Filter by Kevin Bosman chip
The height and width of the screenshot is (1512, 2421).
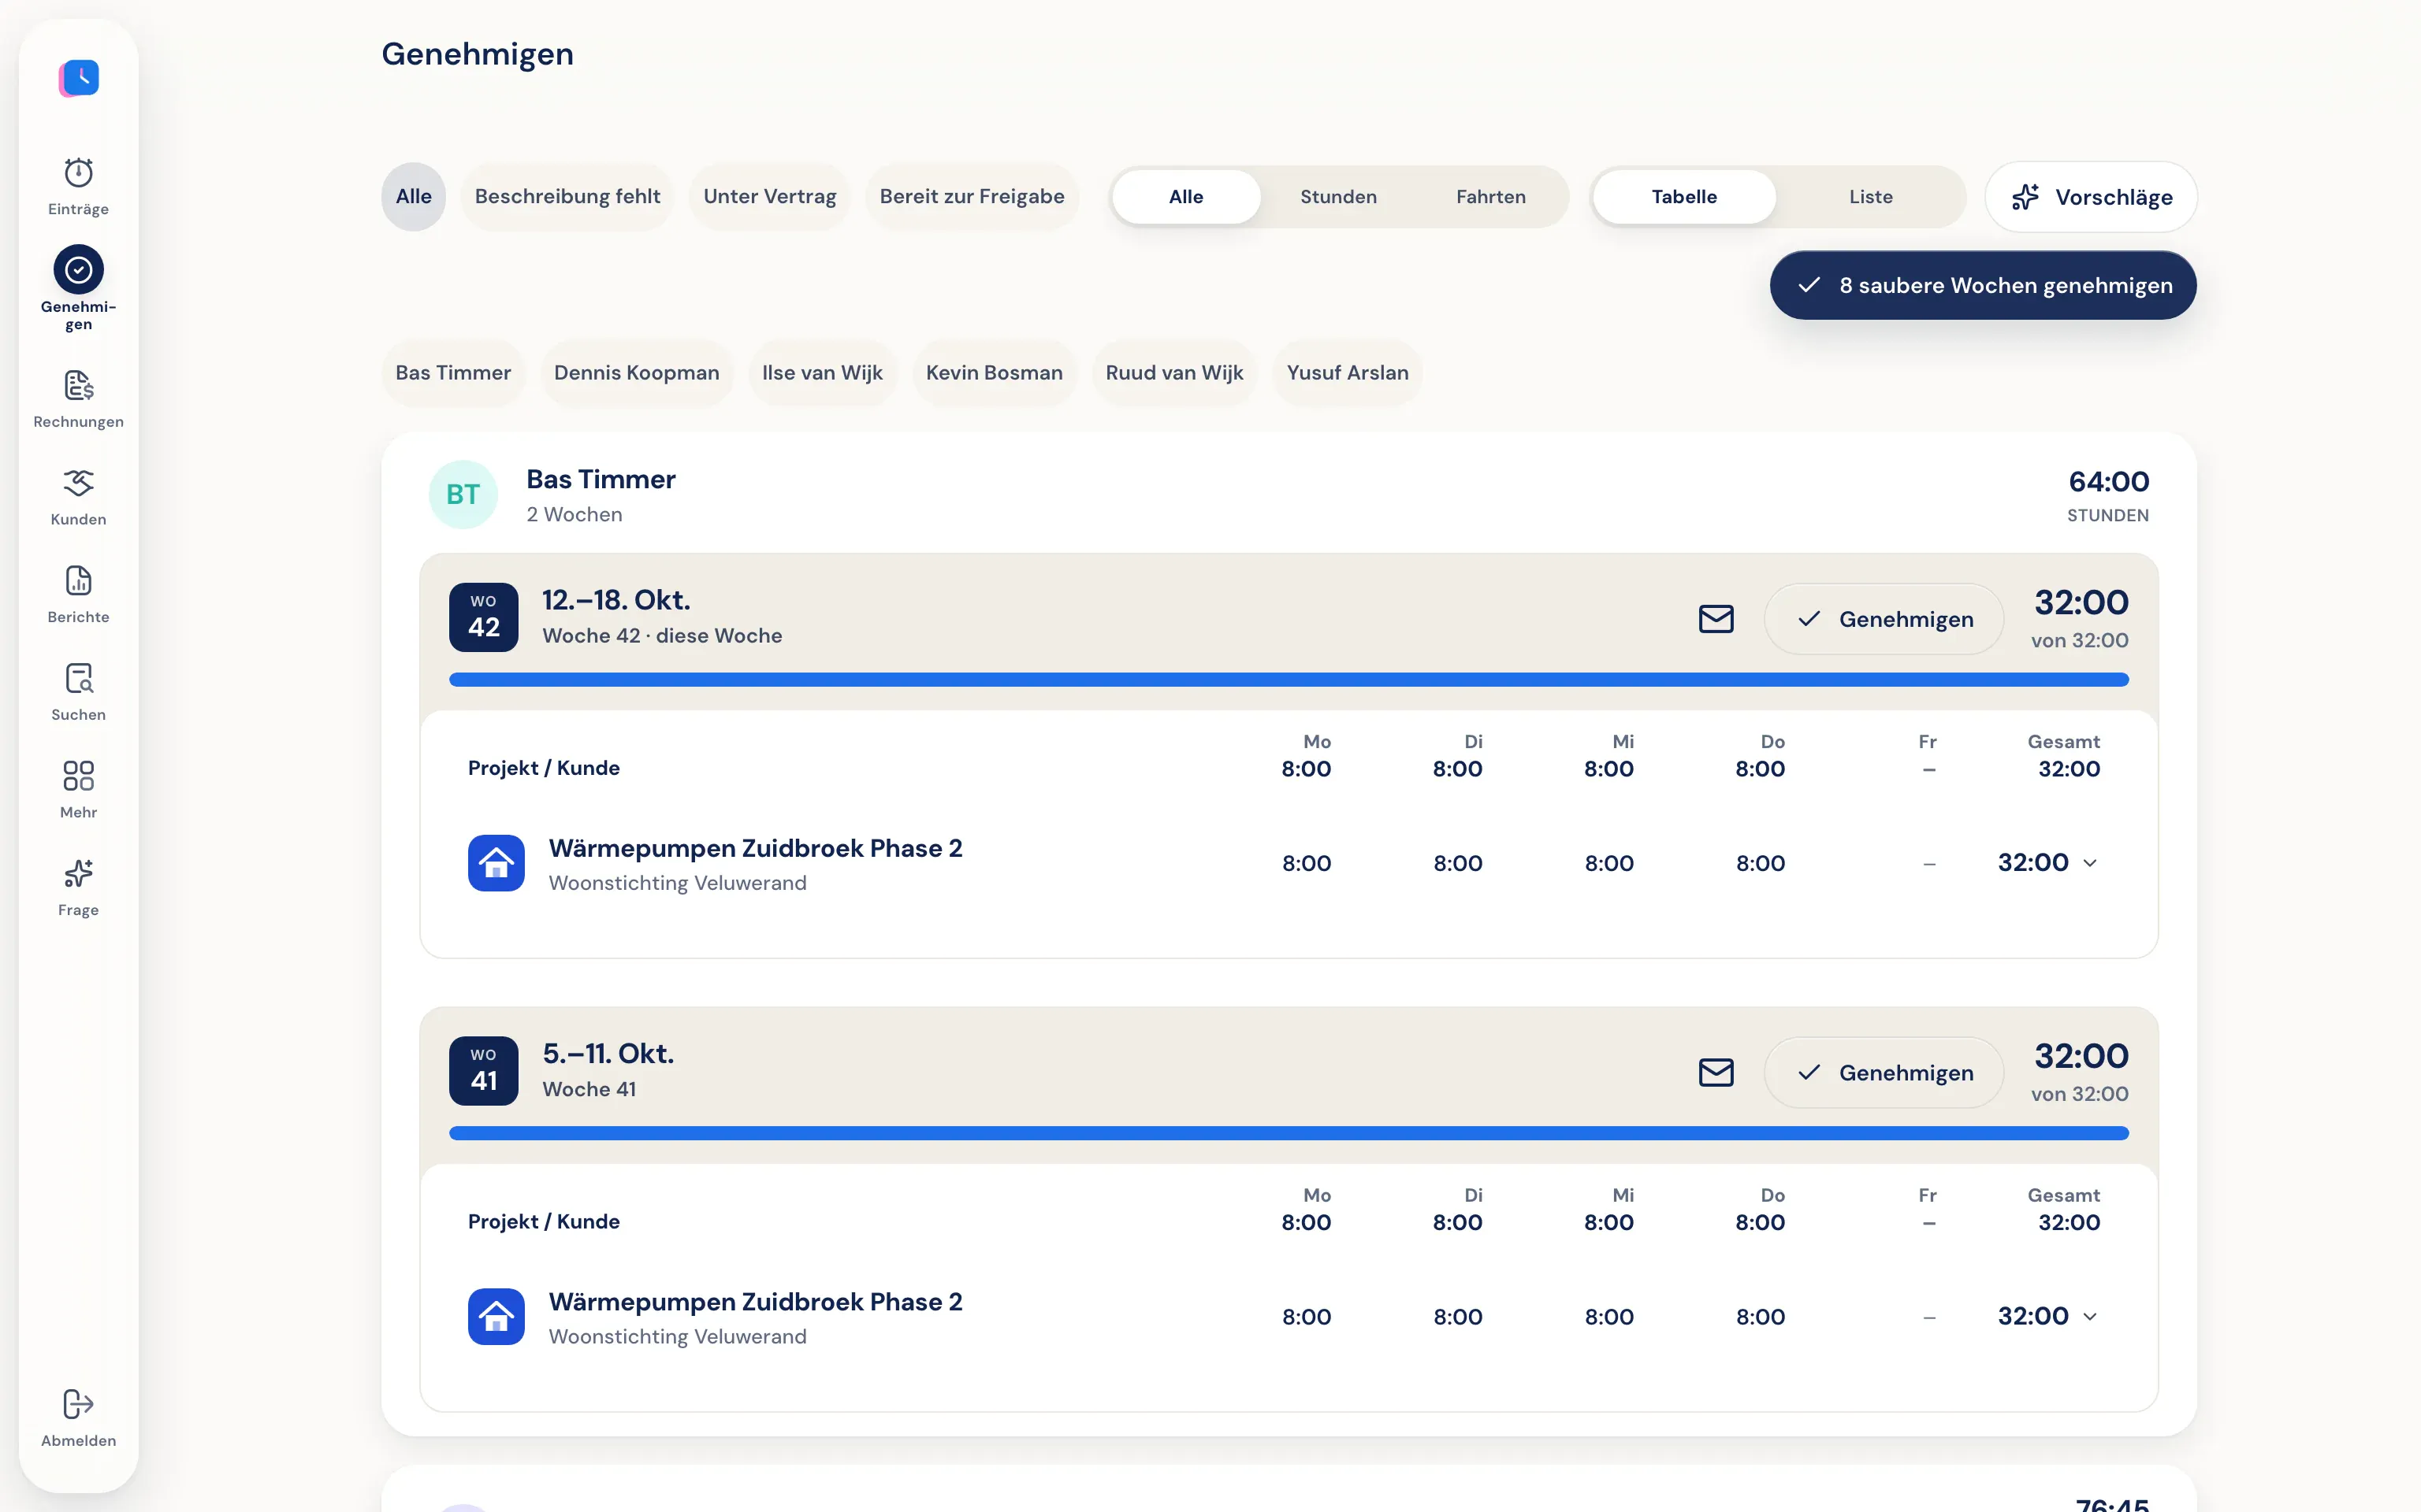coord(994,373)
